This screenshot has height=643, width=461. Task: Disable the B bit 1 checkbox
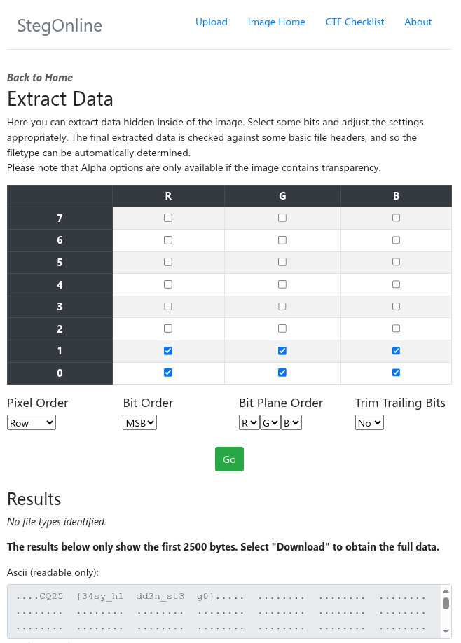(397, 350)
